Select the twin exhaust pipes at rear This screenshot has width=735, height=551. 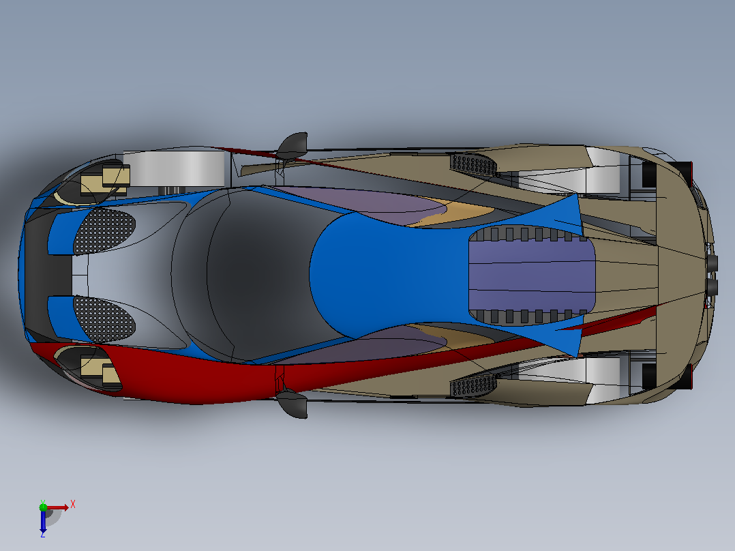point(712,275)
